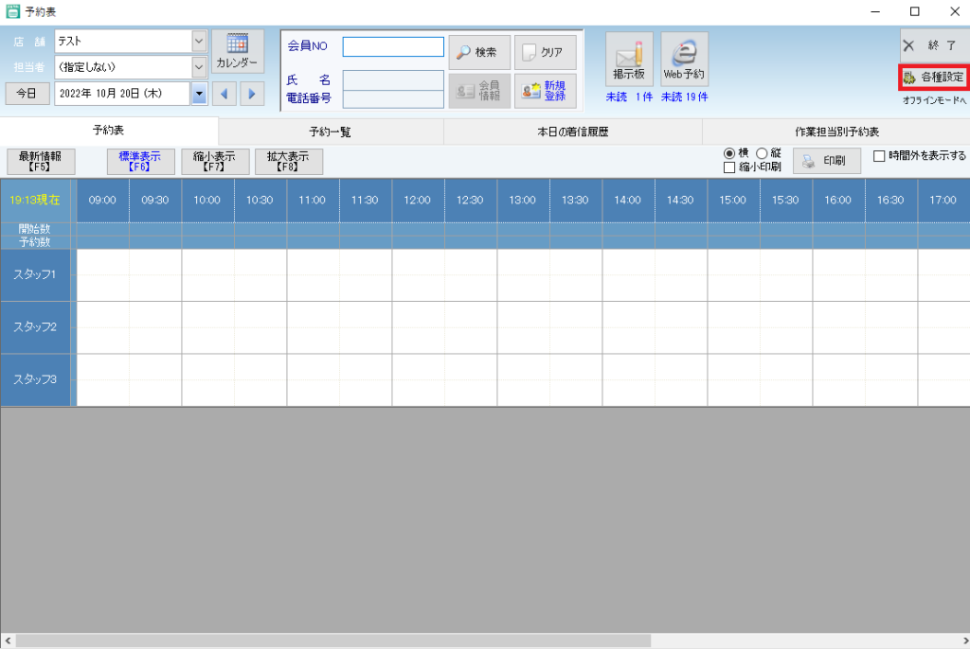Image resolution: width=970 pixels, height=649 pixels.
Task: Check 時間外を表示する checkbox
Action: pos(879,156)
